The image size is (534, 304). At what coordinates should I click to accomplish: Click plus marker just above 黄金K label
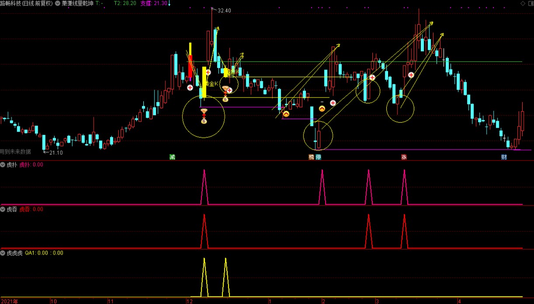pos(208,72)
